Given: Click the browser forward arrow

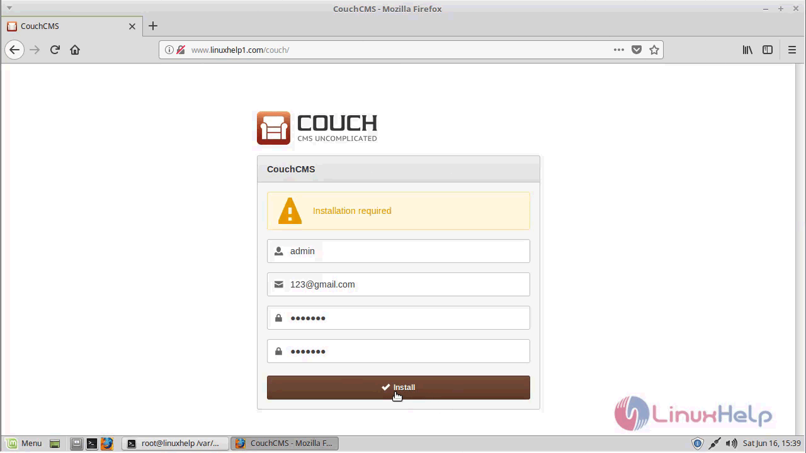Looking at the screenshot, I should click(35, 50).
